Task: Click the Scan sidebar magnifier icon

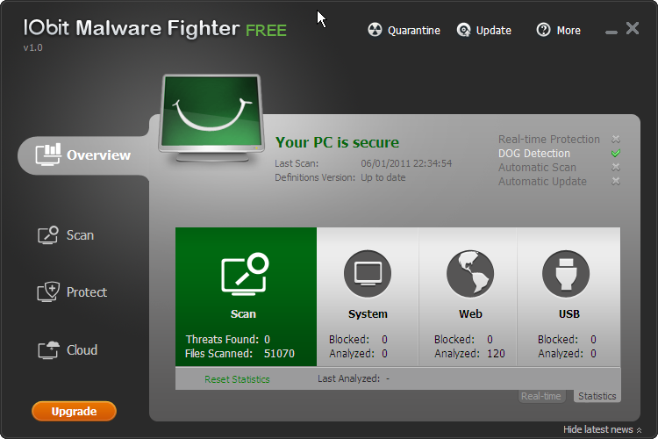Action: (48, 234)
